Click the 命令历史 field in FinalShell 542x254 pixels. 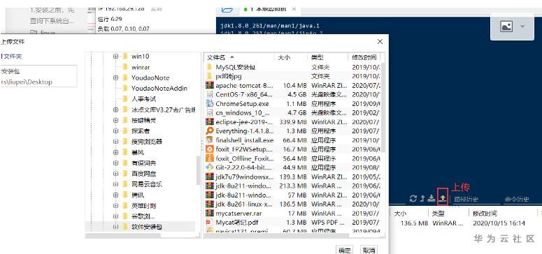click(522, 199)
